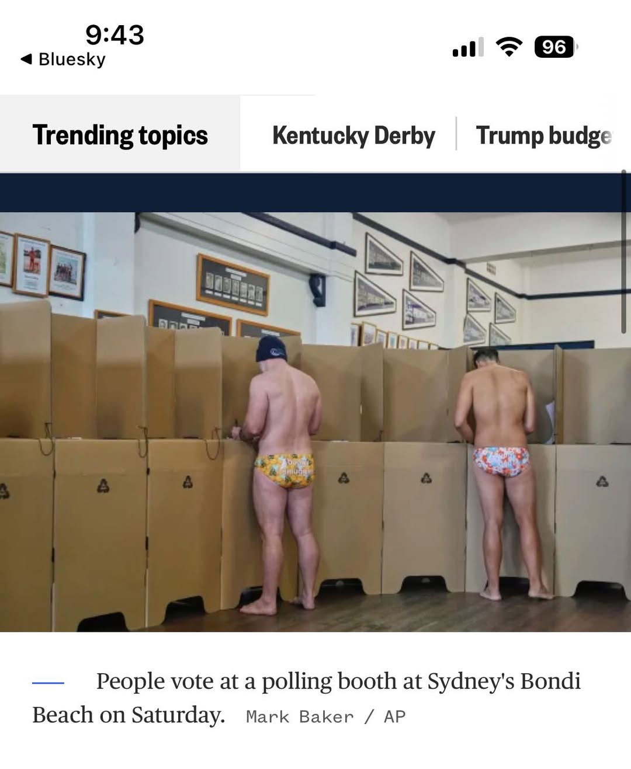This screenshot has height=769, width=631.
Task: Tap the blue dash beside the caption
Action: (x=48, y=682)
